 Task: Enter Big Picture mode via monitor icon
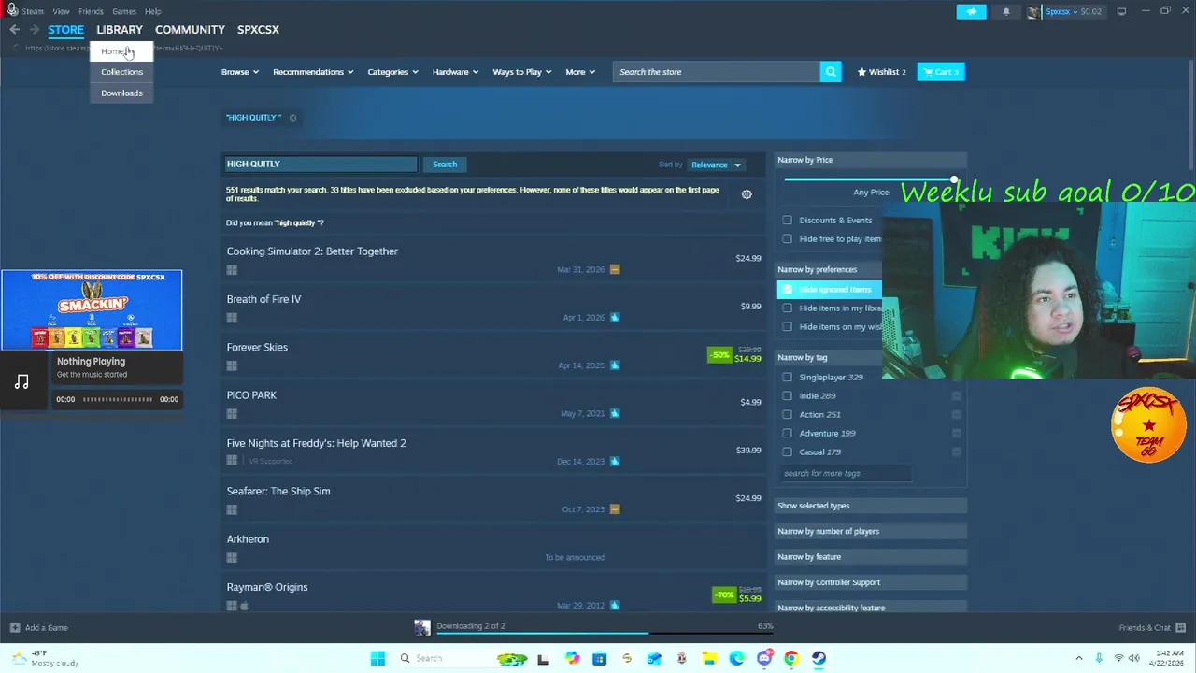tap(1121, 11)
